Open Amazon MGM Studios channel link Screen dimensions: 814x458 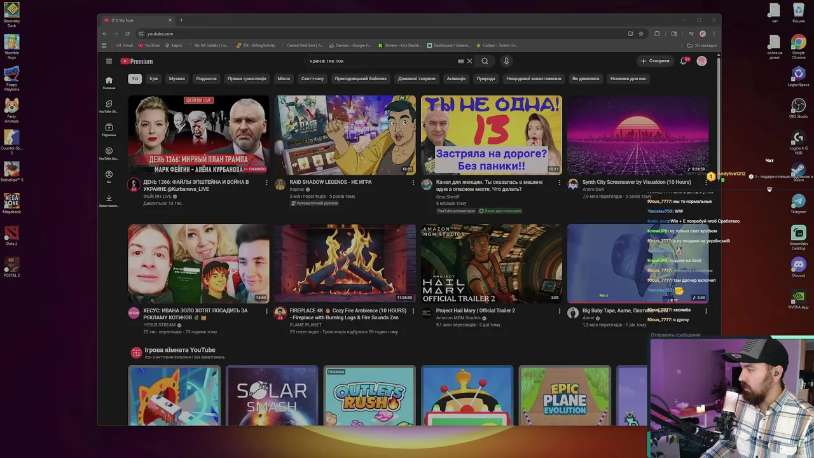458,317
